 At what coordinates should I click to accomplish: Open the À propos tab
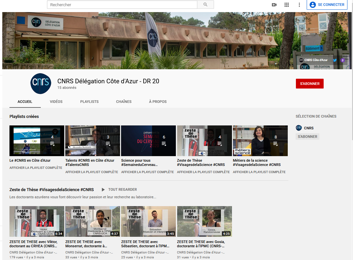pos(158,102)
